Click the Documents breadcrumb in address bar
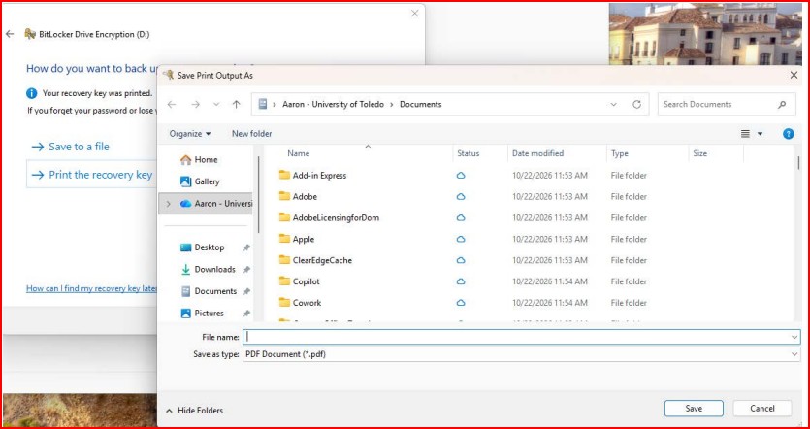This screenshot has height=429, width=810. click(420, 105)
